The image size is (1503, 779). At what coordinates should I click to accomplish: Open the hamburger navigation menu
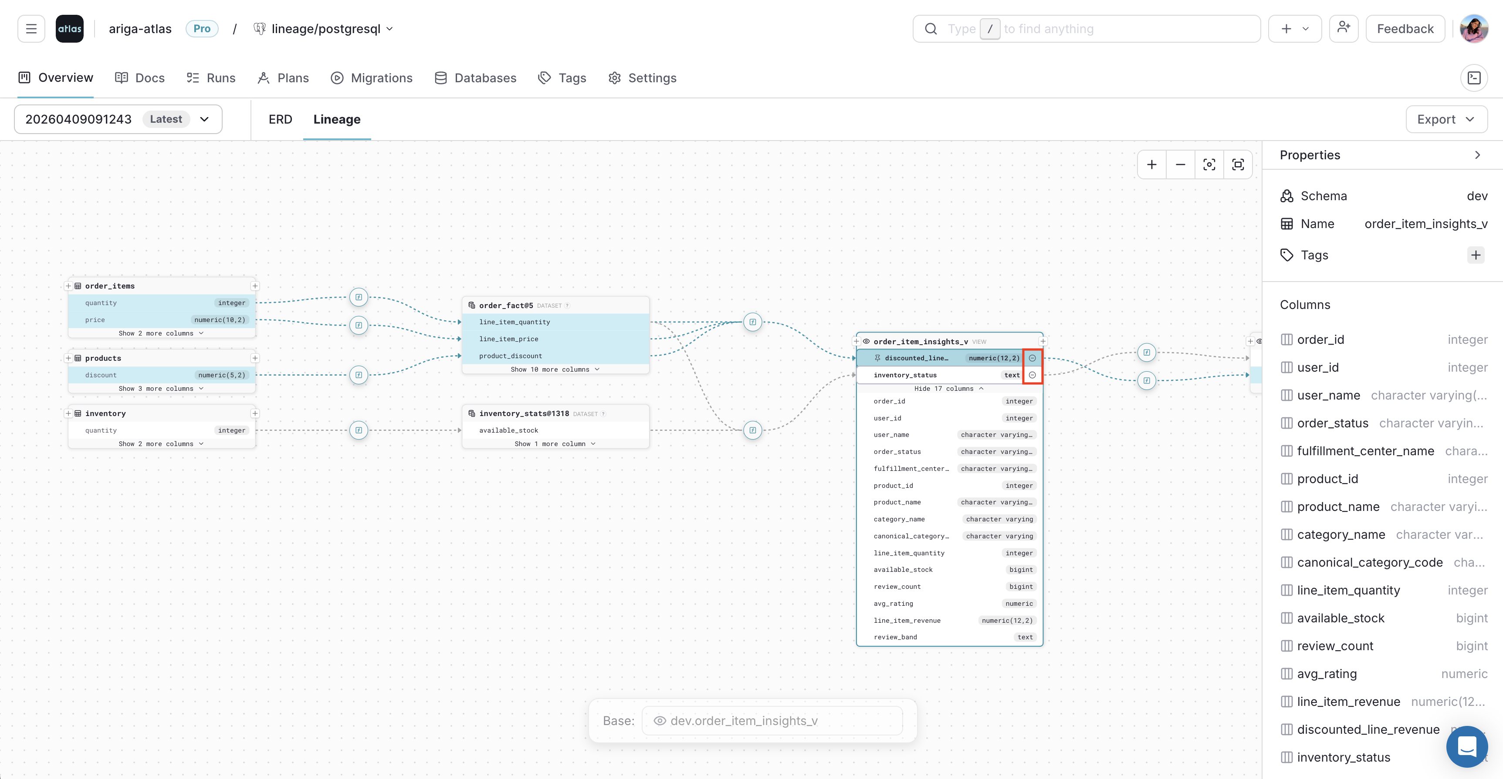tap(31, 28)
